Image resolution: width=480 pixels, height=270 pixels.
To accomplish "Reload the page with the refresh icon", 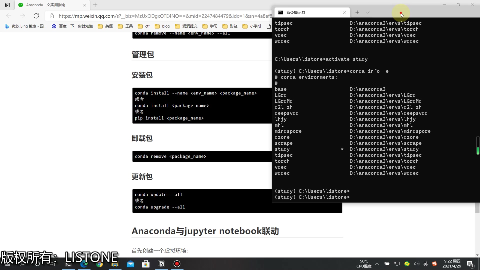I will tap(36, 16).
